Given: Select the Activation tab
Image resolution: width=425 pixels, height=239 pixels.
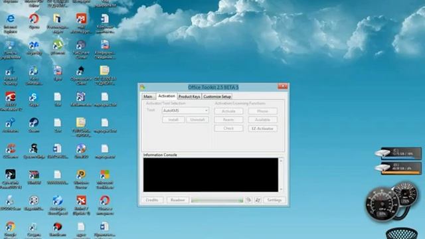Looking at the screenshot, I should tap(167, 96).
